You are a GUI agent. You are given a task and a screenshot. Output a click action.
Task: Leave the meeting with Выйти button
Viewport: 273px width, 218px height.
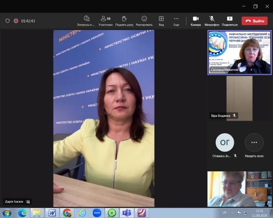pos(255,21)
